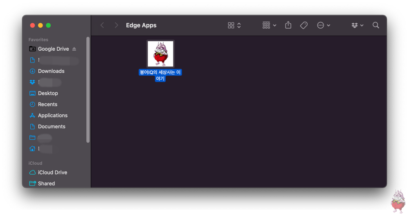Click the Favorites section header
The width and height of the screenshot is (409, 217).
click(38, 40)
